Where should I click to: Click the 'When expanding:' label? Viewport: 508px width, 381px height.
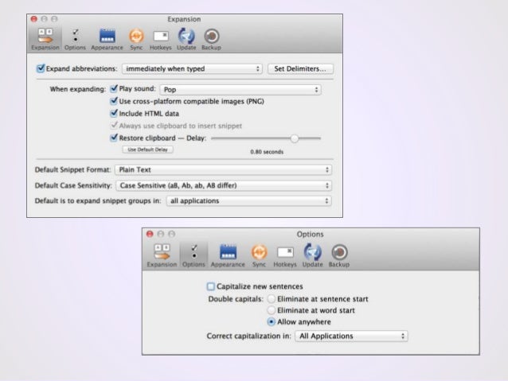pyautogui.click(x=78, y=89)
